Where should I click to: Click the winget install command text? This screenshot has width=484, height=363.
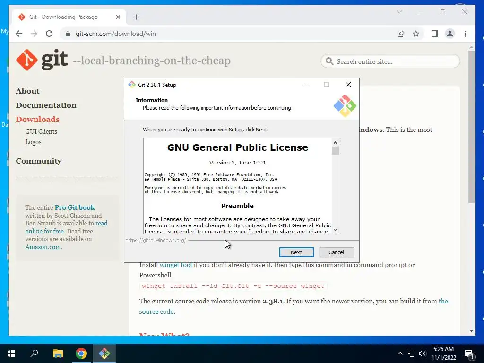coord(233,286)
